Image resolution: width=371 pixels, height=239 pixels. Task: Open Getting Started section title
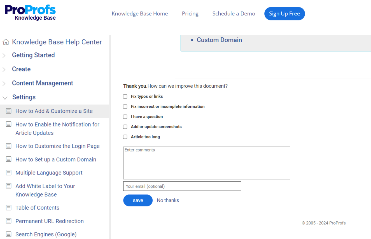(x=33, y=55)
